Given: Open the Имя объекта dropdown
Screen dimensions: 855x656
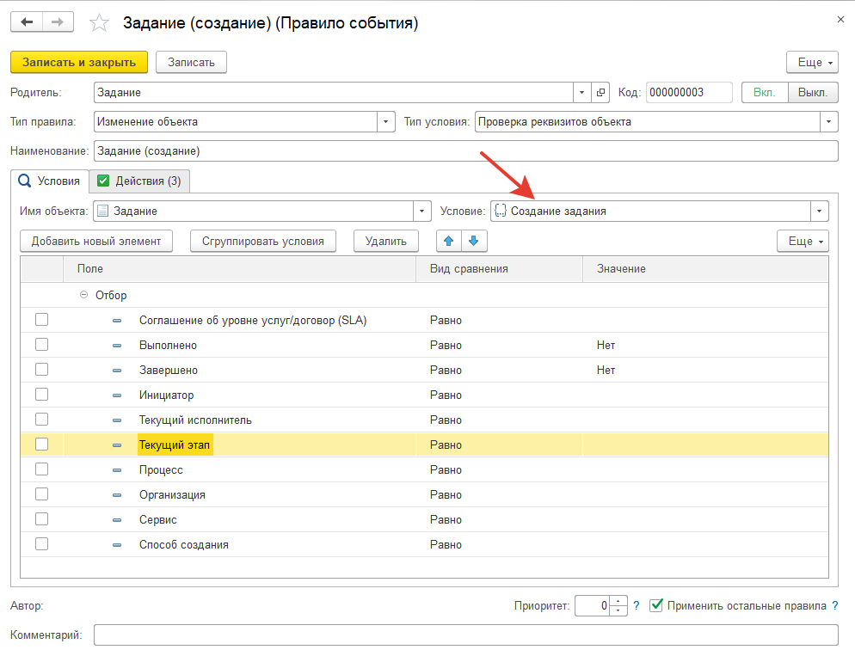Looking at the screenshot, I should click(421, 212).
